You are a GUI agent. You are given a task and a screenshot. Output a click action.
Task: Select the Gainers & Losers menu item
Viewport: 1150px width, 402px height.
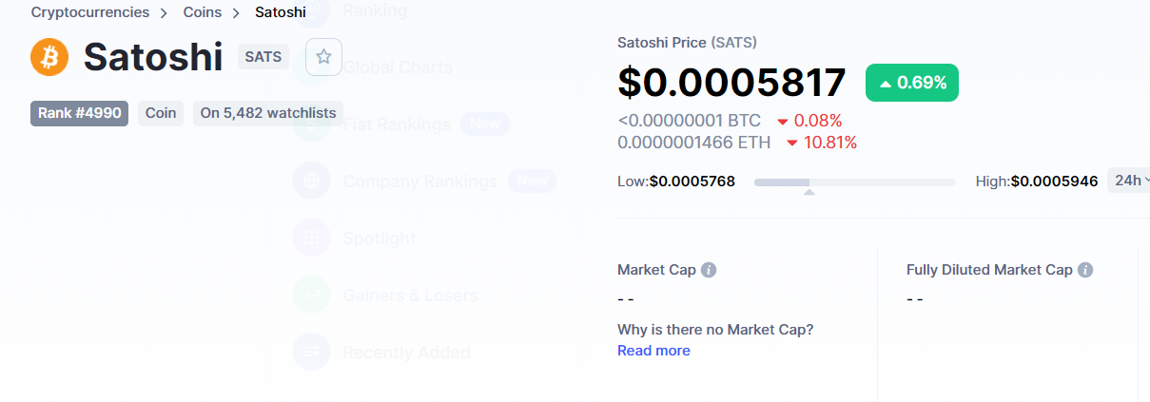tap(410, 296)
